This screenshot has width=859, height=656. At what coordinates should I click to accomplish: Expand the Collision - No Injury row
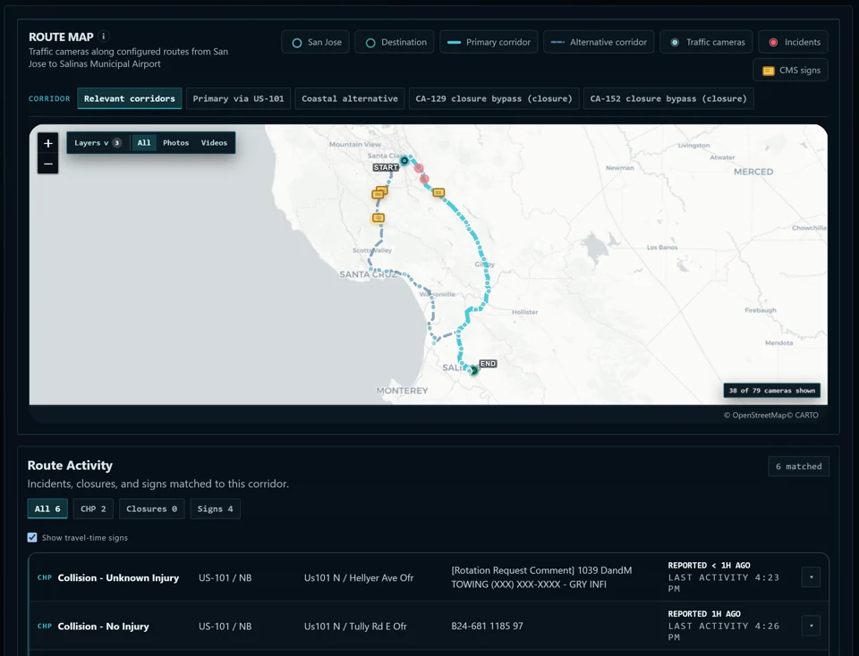pyautogui.click(x=811, y=626)
